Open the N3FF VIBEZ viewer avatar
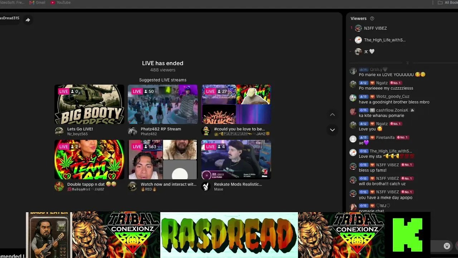The image size is (458, 258). click(x=358, y=28)
